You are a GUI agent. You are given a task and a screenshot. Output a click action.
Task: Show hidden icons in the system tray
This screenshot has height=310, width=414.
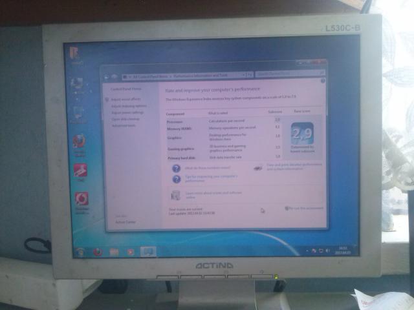point(308,249)
